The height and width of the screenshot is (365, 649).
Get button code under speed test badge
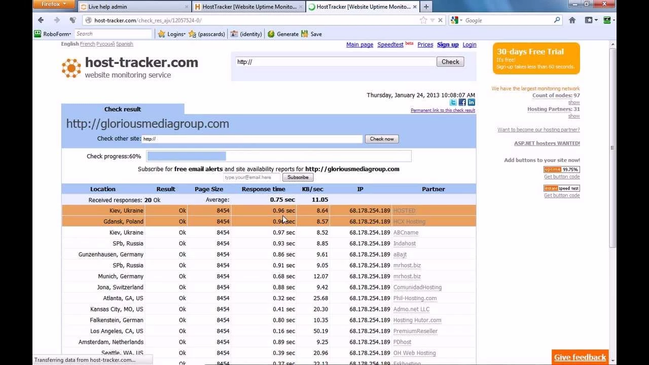pos(562,196)
